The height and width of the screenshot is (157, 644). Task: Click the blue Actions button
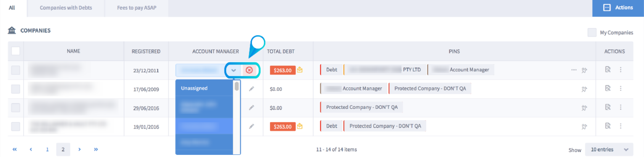tap(618, 8)
